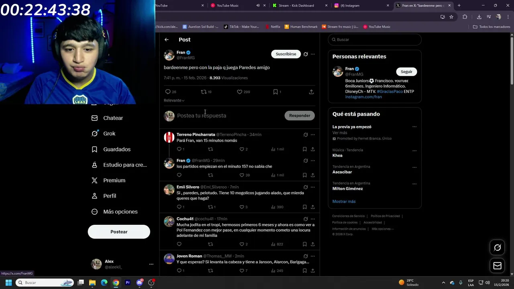
Task: Click the Suscribirse button
Action: coord(286,54)
